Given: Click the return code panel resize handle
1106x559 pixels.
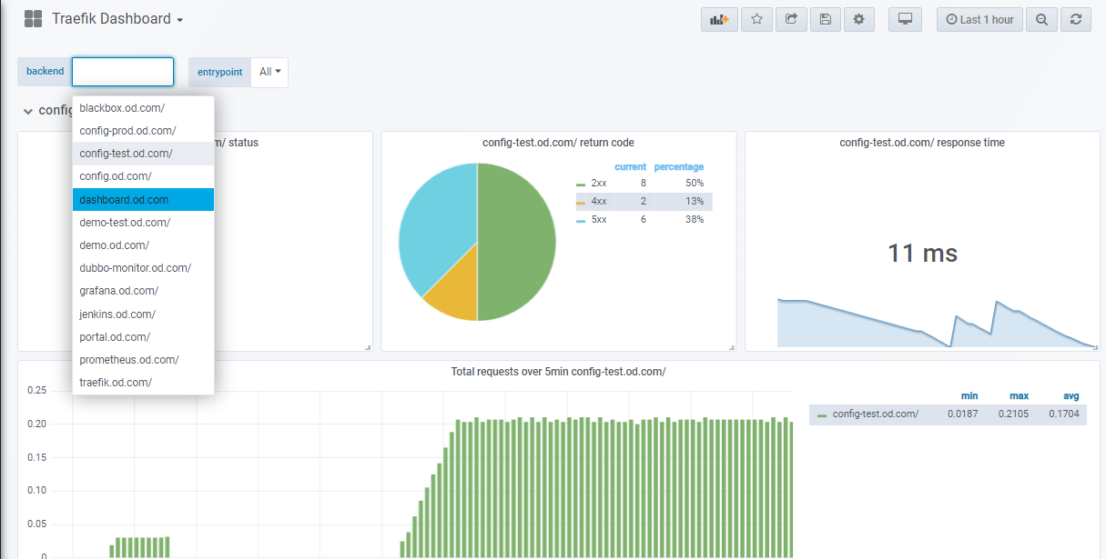Looking at the screenshot, I should [x=732, y=347].
